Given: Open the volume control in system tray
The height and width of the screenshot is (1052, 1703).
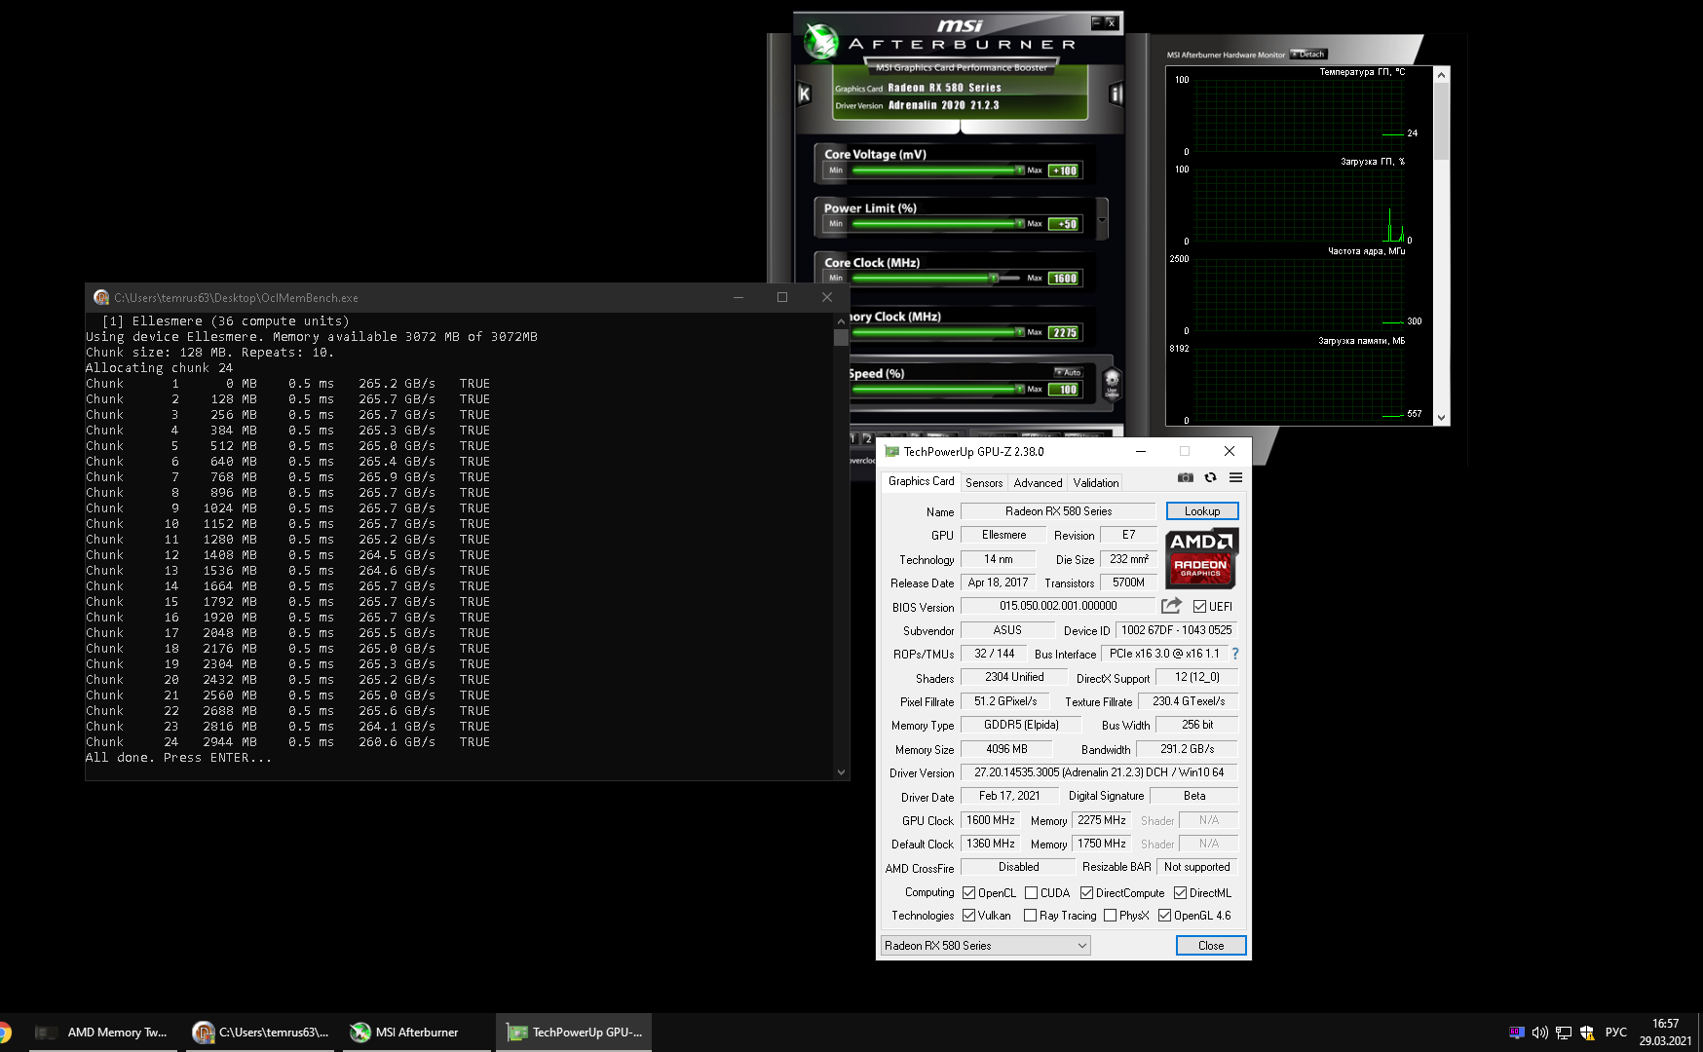Looking at the screenshot, I should (1539, 1033).
